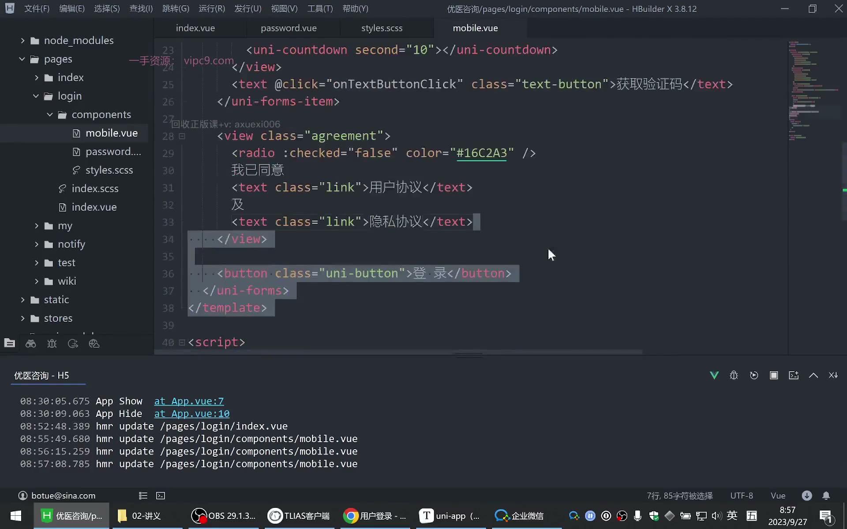Fold code block at line 28
Viewport: 847px width, 529px height.
pyautogui.click(x=182, y=136)
